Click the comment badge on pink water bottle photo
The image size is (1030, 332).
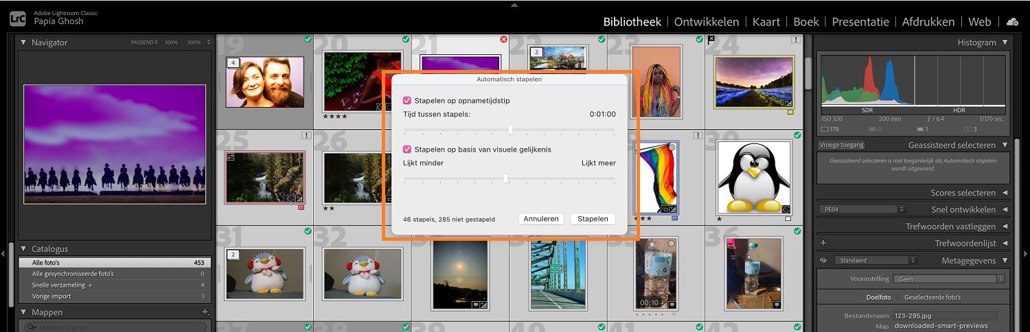pos(777,305)
